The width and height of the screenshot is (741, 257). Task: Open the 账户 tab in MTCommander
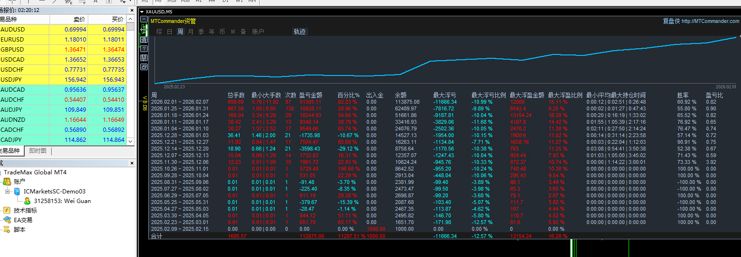[258, 32]
